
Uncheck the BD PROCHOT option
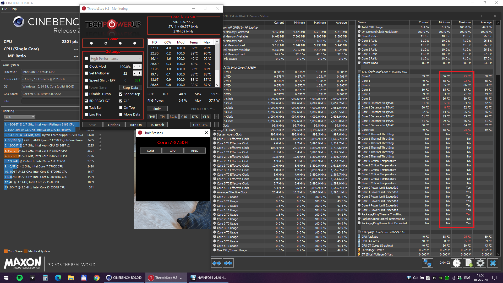[86, 101]
